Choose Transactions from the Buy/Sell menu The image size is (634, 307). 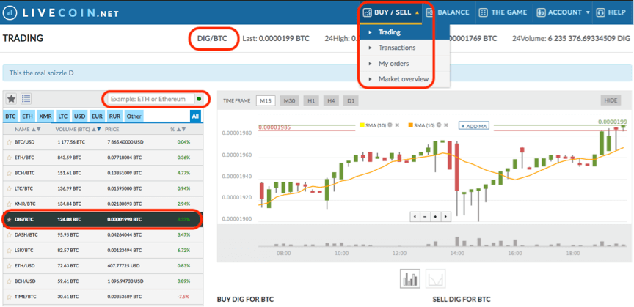click(x=405, y=48)
